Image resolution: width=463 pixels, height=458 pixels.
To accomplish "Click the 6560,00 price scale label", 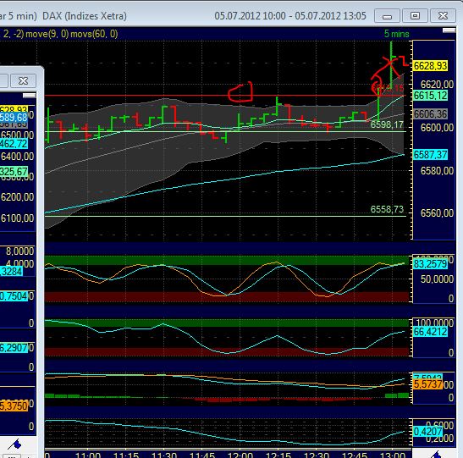I will [x=437, y=212].
